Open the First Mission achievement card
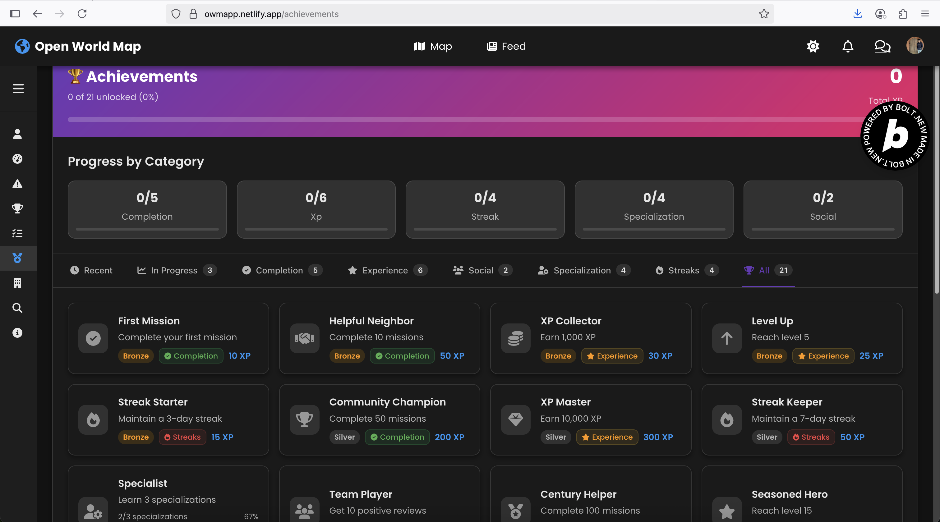940x522 pixels. point(168,338)
